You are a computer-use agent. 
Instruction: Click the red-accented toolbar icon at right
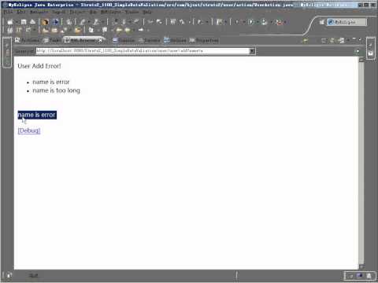tap(279, 22)
